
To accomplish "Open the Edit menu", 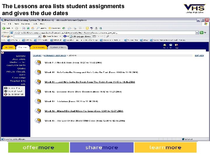I will pyautogui.click(x=10, y=24).
